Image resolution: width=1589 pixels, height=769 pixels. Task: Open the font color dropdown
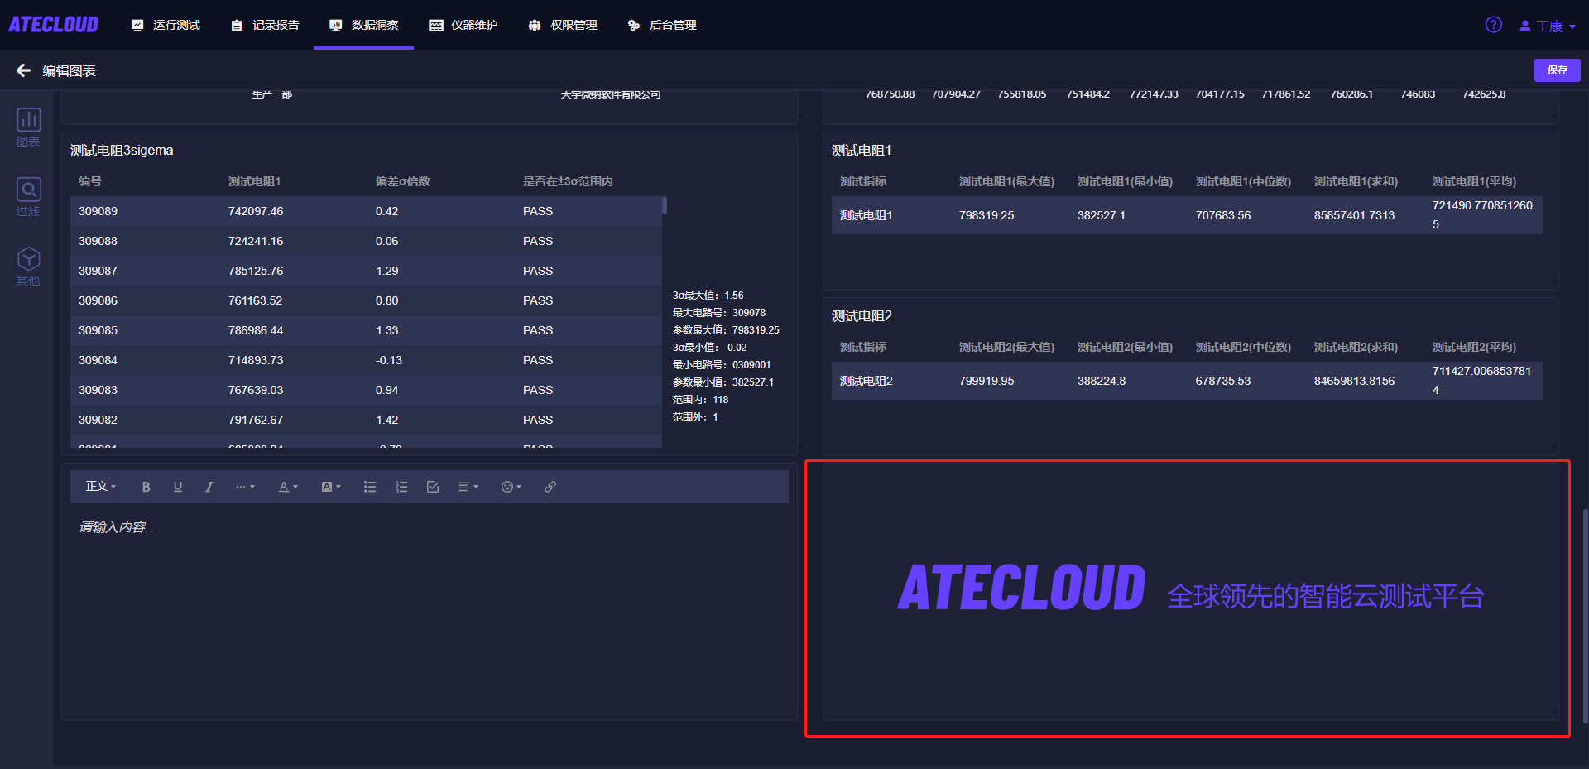coord(288,487)
